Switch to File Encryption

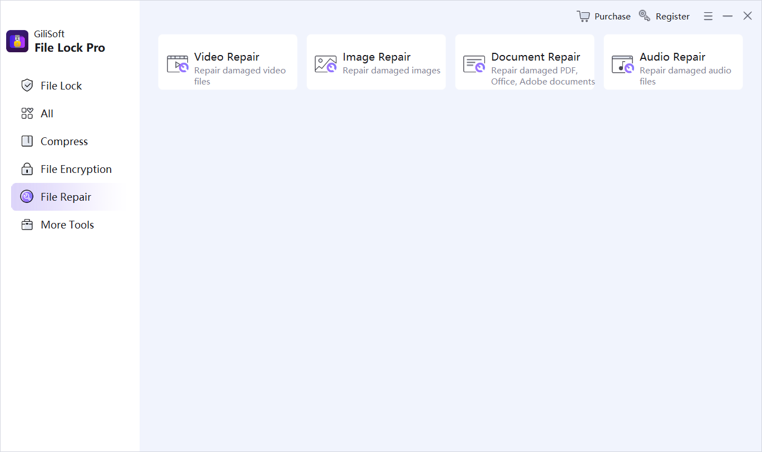click(67, 169)
